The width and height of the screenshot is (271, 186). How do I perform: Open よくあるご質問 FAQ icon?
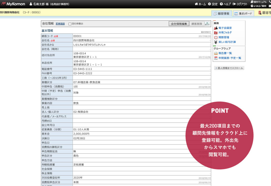[252, 6]
